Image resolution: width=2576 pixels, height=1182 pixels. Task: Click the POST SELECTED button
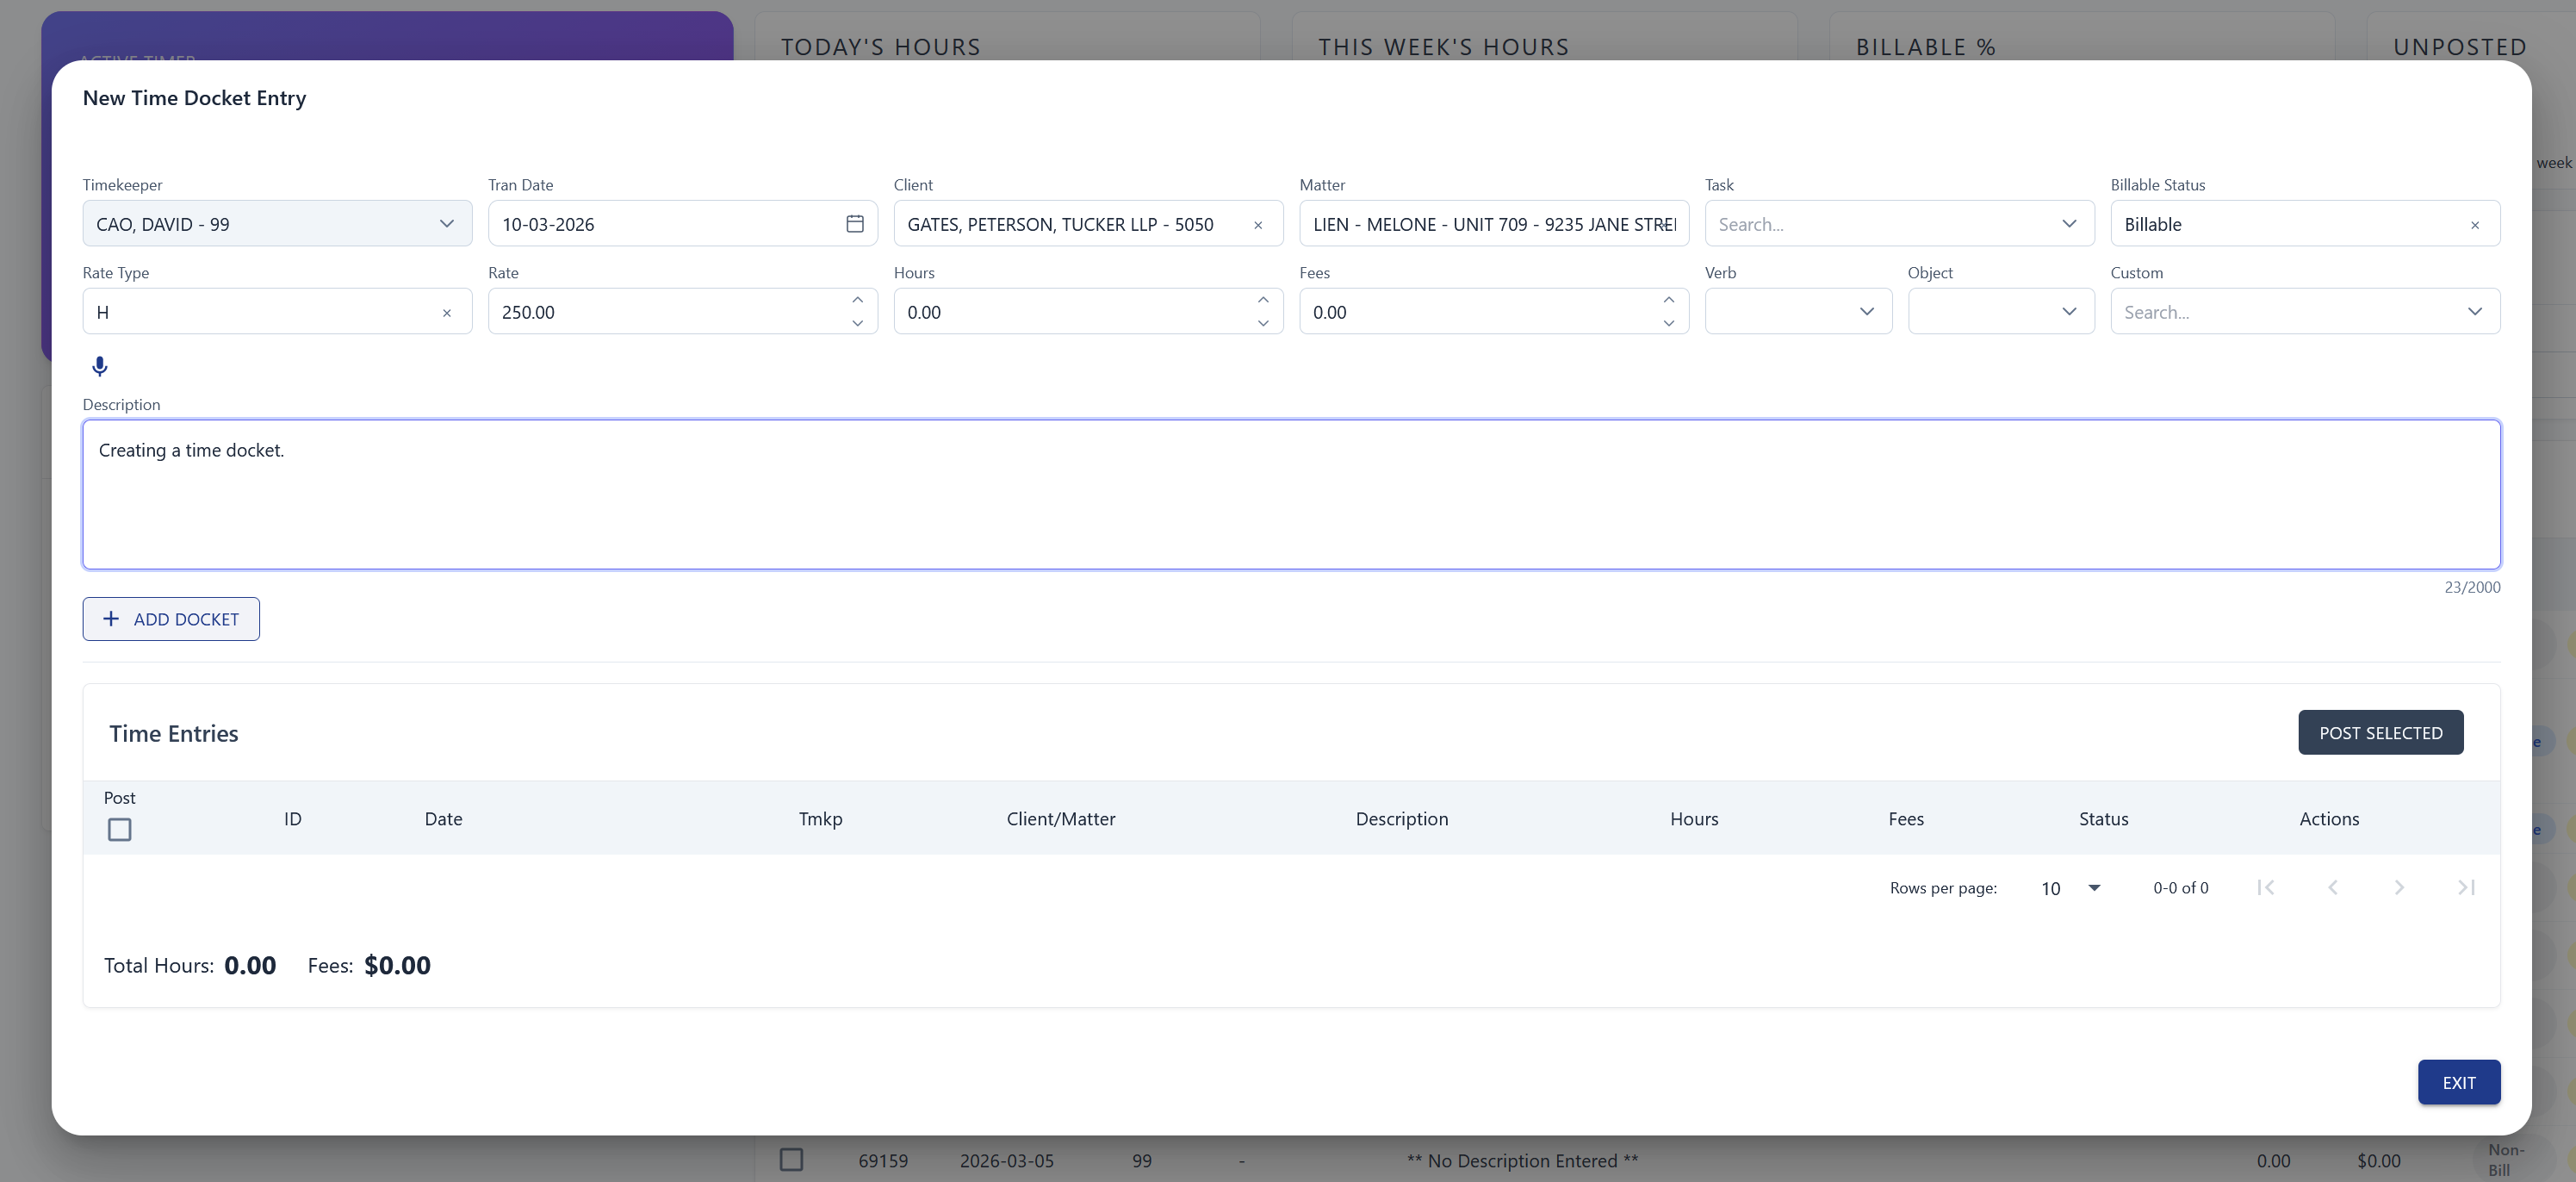tap(2381, 732)
